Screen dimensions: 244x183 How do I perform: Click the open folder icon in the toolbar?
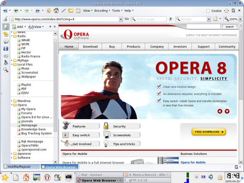71,11
